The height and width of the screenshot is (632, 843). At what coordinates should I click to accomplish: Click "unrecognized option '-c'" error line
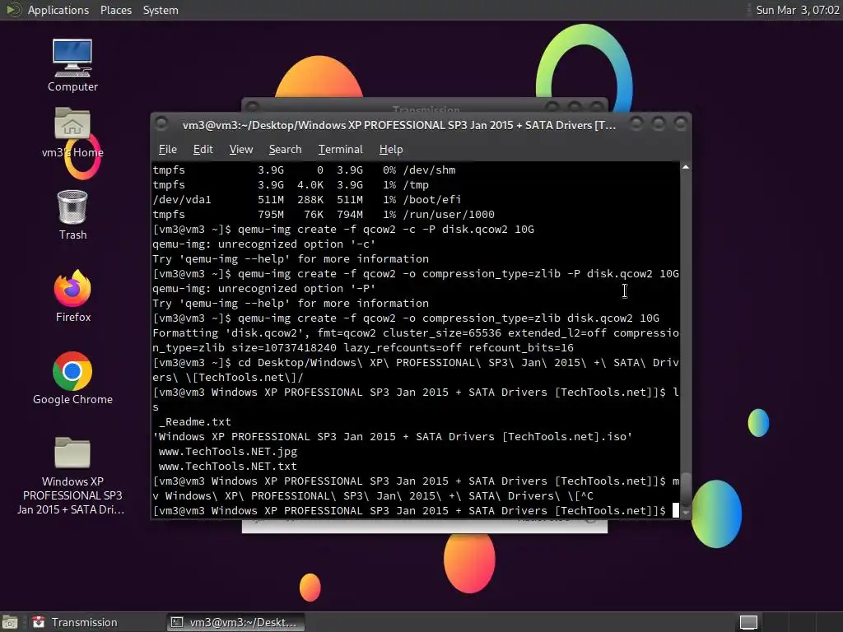coord(264,244)
